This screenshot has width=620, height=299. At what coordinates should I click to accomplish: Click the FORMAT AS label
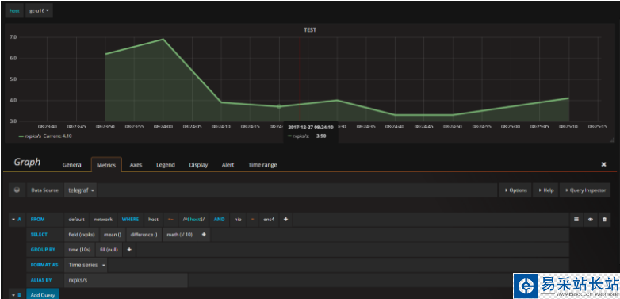(44, 265)
